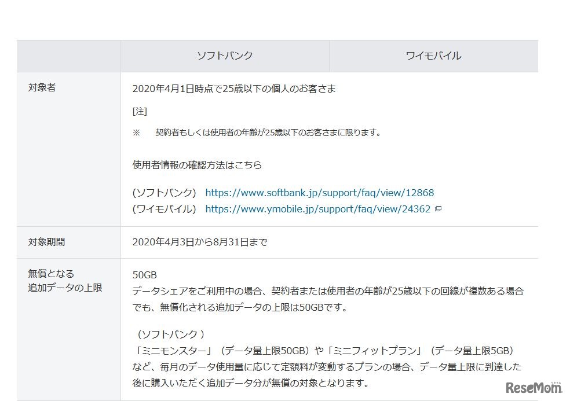
Task: Select the ワイモバイル column header
Action: pos(434,56)
